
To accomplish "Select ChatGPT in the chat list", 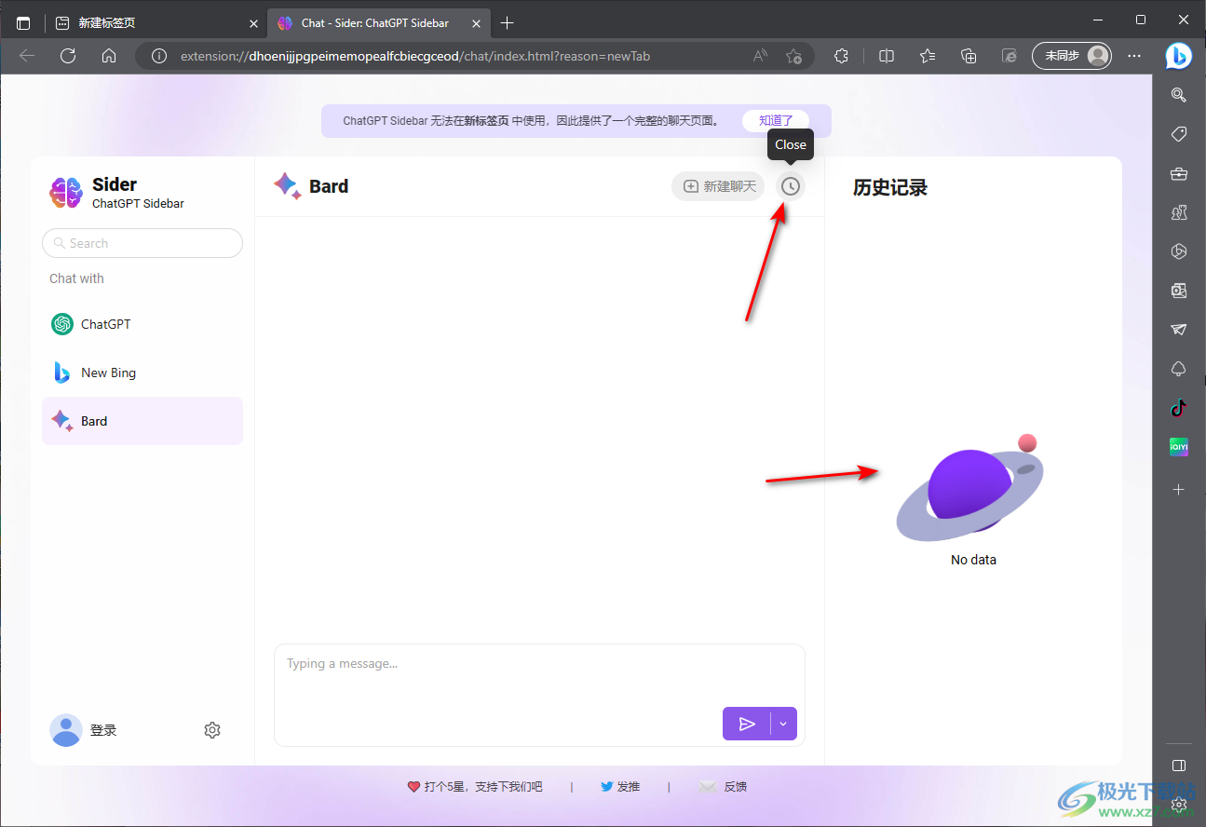I will pyautogui.click(x=142, y=324).
